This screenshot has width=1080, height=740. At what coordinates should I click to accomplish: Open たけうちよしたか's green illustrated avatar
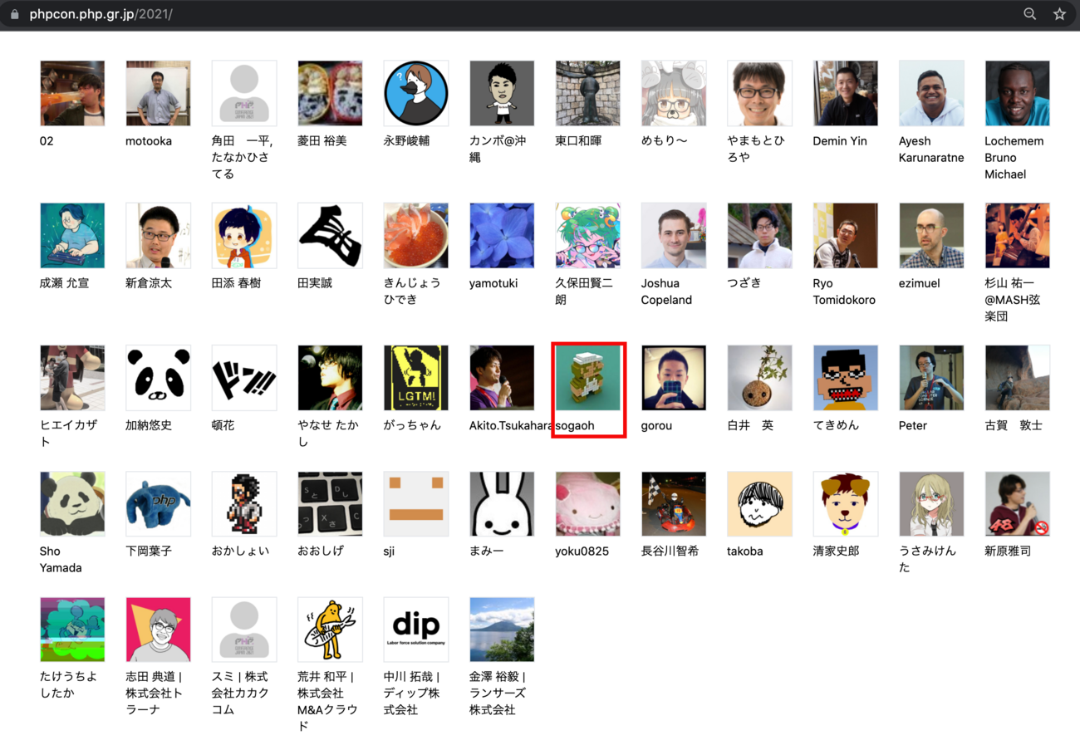coord(72,630)
